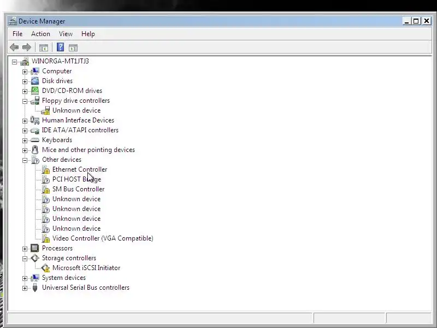This screenshot has width=437, height=328.
Task: Collapse the Floppy drive controllers category
Action: pyautogui.click(x=25, y=101)
